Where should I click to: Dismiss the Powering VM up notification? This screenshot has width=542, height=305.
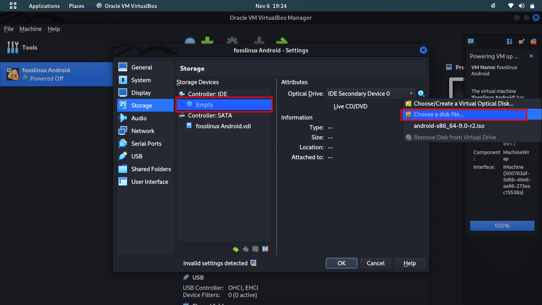(x=531, y=56)
